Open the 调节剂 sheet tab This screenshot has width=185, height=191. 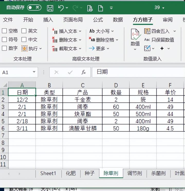[x=135, y=173]
